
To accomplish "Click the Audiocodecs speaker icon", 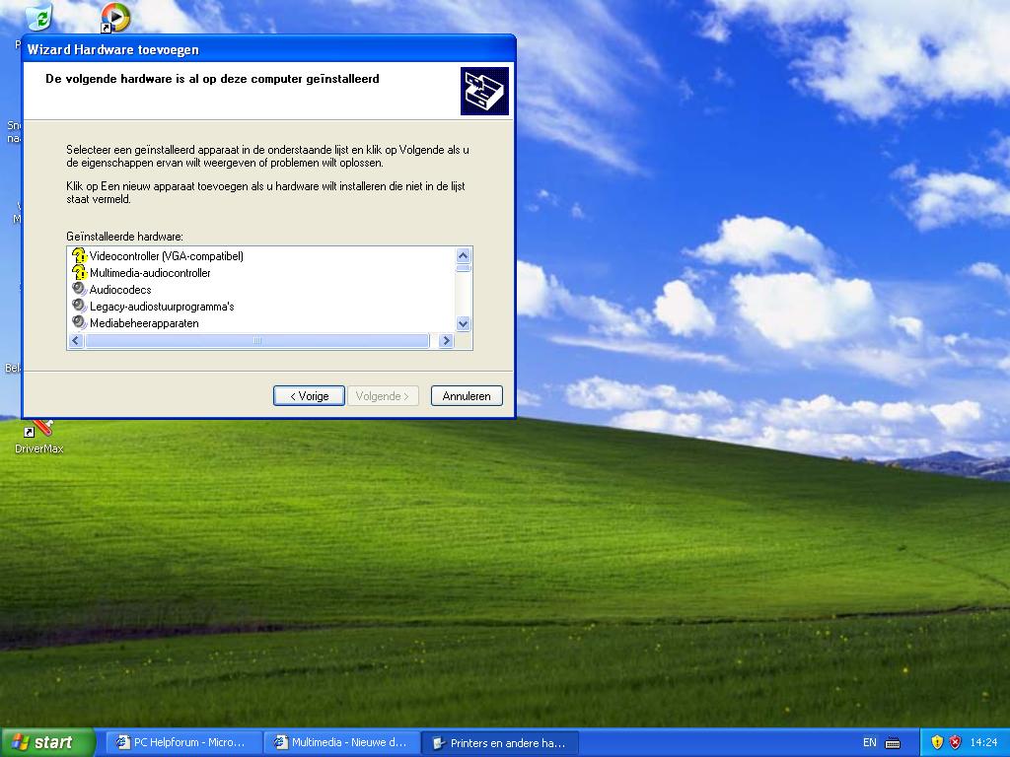I will 79,289.
